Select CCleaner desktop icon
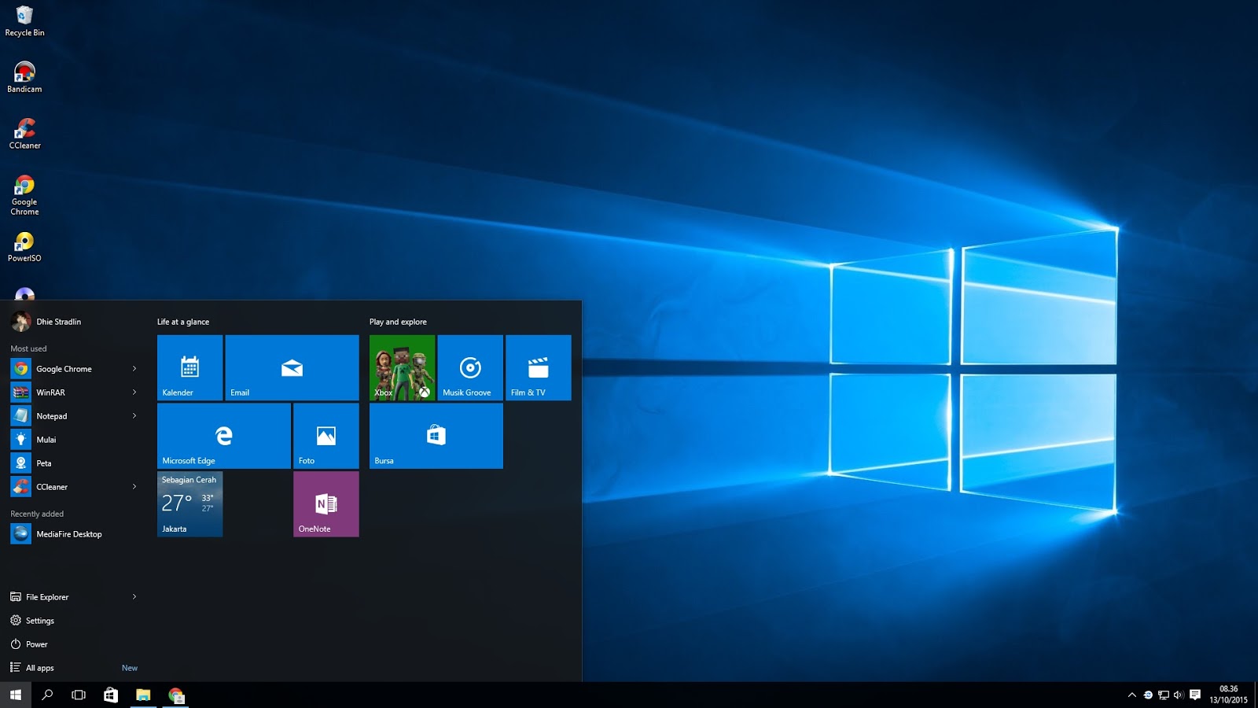The image size is (1258, 708). pos(24,134)
